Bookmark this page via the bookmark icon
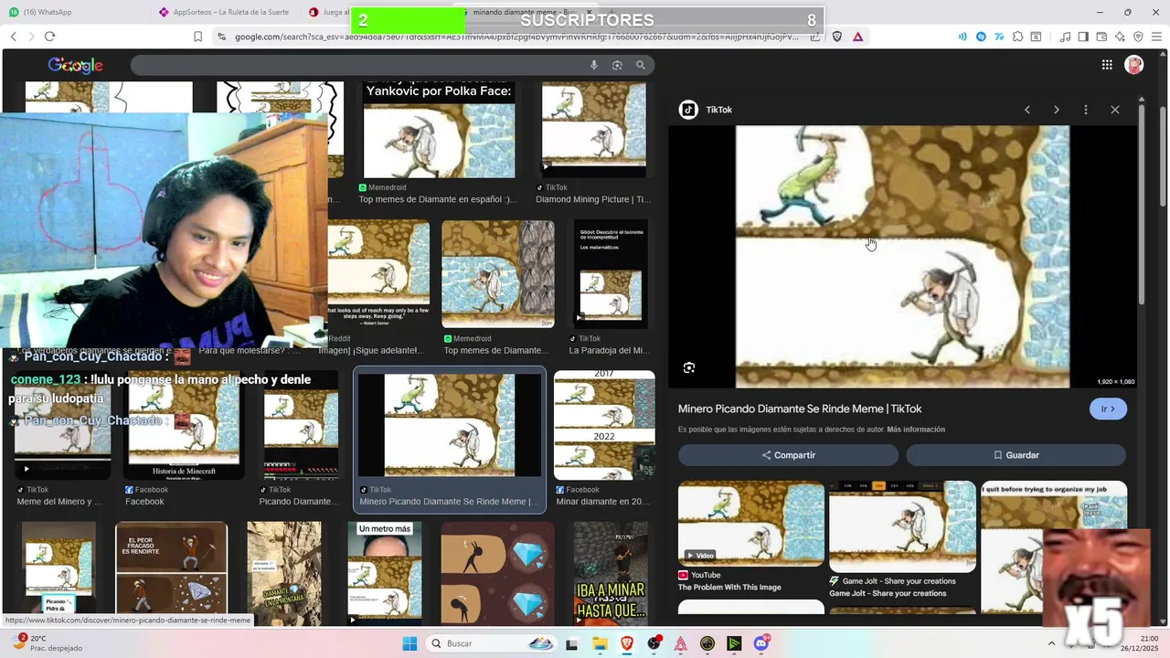Image resolution: width=1170 pixels, height=658 pixels. click(197, 37)
